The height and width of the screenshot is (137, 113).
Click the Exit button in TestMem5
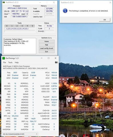(47, 52)
